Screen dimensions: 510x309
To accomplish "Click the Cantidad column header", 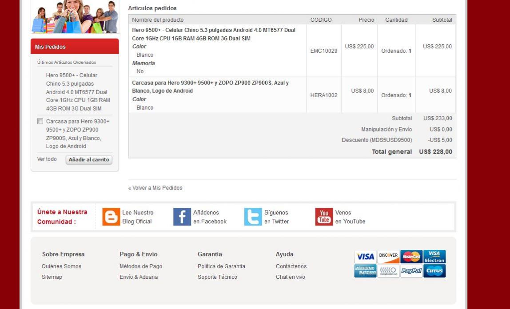I will pos(396,20).
